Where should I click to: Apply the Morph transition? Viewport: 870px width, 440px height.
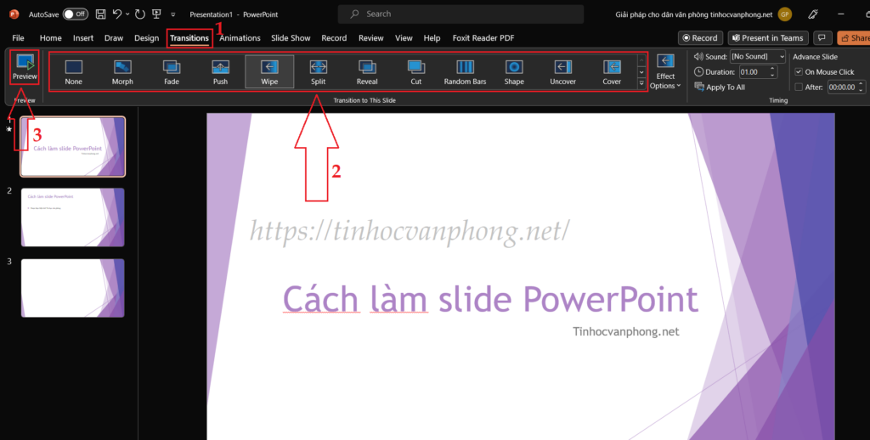tap(122, 71)
